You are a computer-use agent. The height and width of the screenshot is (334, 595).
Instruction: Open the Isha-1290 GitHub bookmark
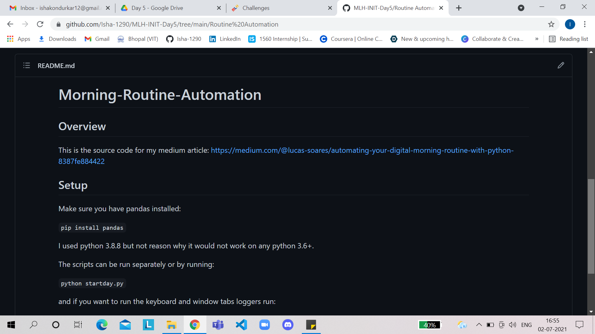pyautogui.click(x=184, y=39)
